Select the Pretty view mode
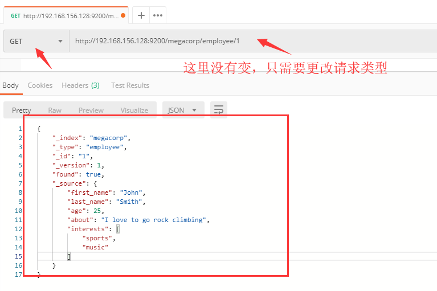This screenshot has width=437, height=291. point(22,110)
